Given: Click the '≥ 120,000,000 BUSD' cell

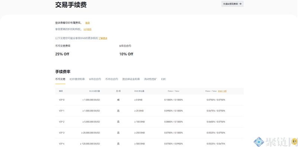Looking at the screenshot, I should click(90, 144).
